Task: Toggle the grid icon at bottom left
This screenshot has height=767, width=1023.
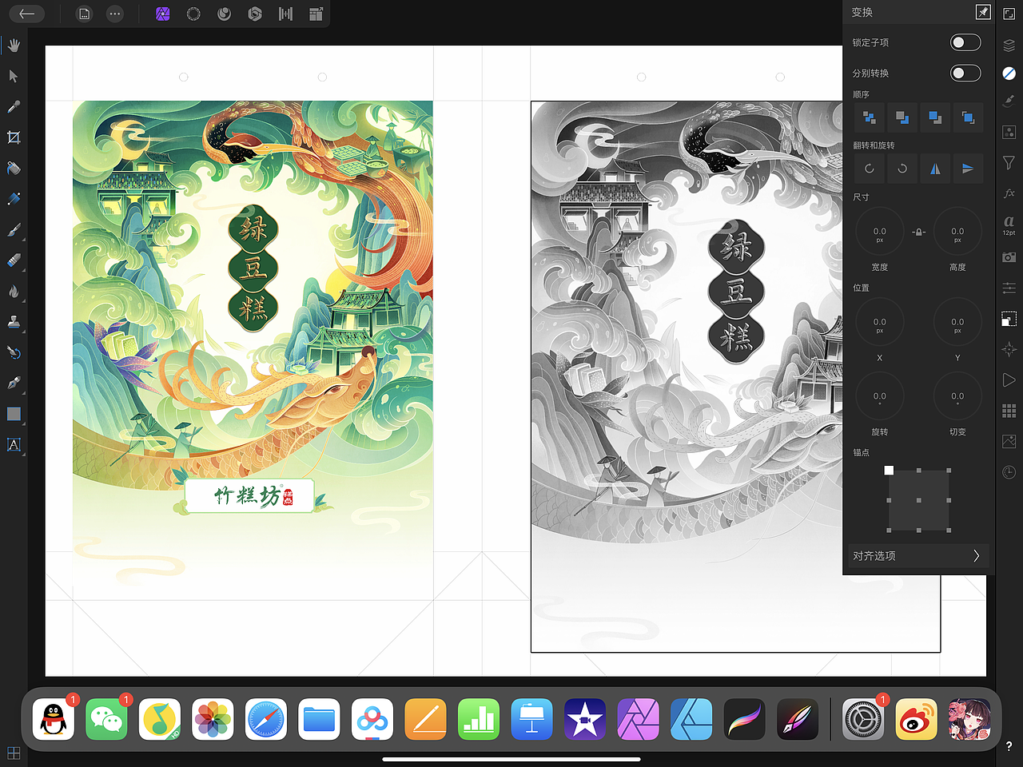Action: 14,753
